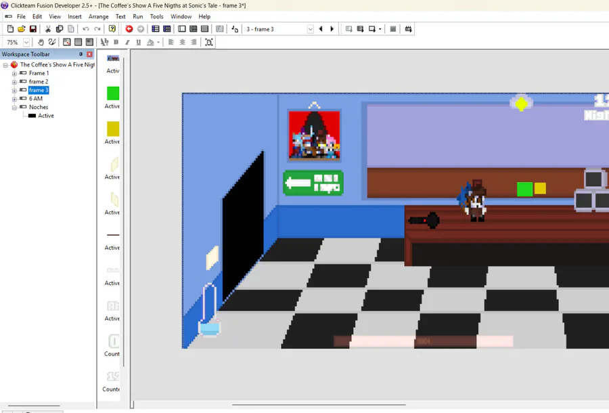The height and width of the screenshot is (413, 609).
Task: Expand the frame 2 tree node
Action: [x=14, y=82]
